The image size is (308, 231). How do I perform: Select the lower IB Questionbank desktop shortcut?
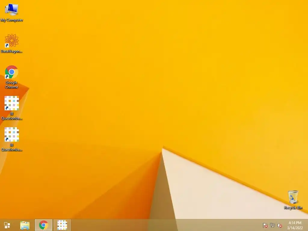pyautogui.click(x=12, y=139)
